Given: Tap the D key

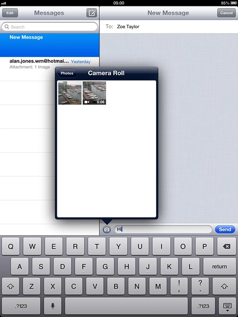Looking at the screenshot, I should pyautogui.click(x=62, y=266).
